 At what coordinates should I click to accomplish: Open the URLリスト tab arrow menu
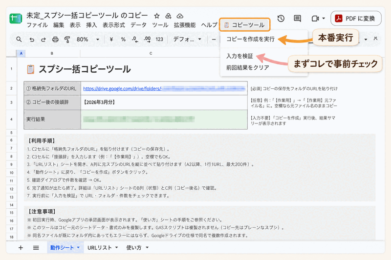point(116,247)
